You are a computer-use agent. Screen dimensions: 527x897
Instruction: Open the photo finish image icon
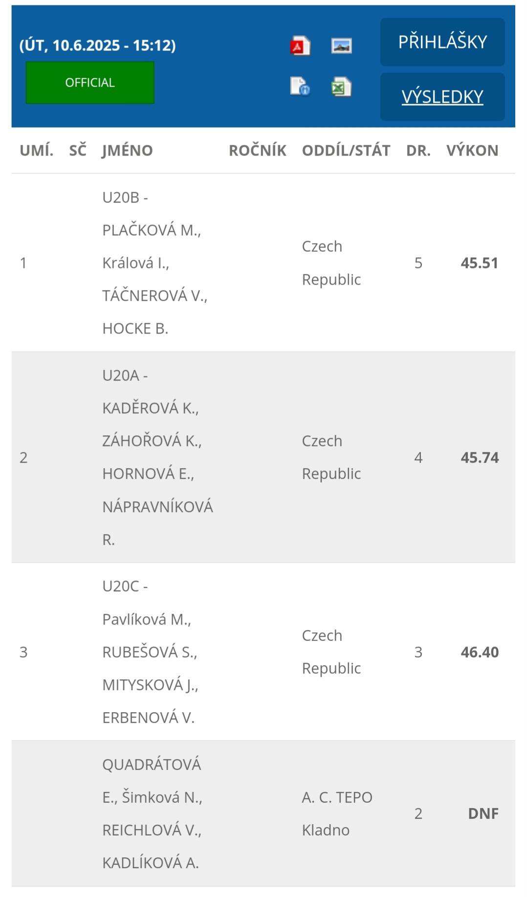[x=341, y=46]
